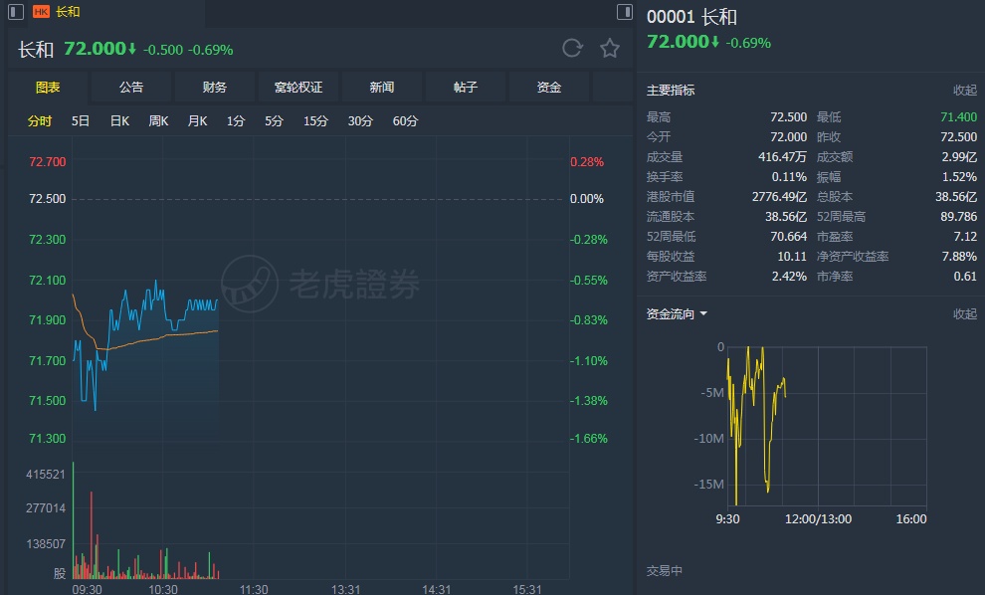985x595 pixels.
Task: Toggle the right panel layout icon
Action: pos(625,11)
